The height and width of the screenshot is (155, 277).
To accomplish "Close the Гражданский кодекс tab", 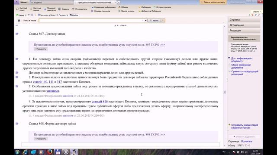I will [115, 3].
